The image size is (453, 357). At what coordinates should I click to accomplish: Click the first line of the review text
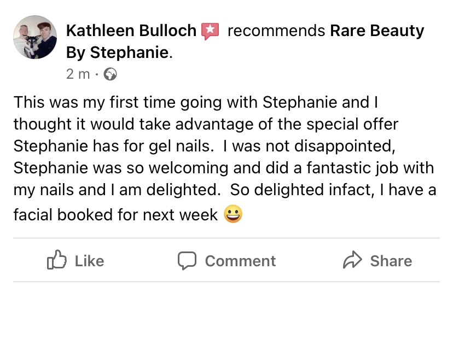pos(195,102)
